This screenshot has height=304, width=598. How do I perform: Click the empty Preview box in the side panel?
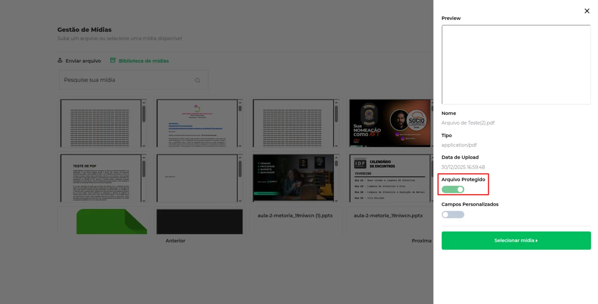(x=516, y=65)
